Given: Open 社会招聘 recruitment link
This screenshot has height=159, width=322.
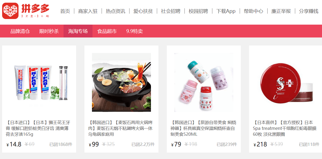Looking at the screenshot, I should click(x=171, y=11).
